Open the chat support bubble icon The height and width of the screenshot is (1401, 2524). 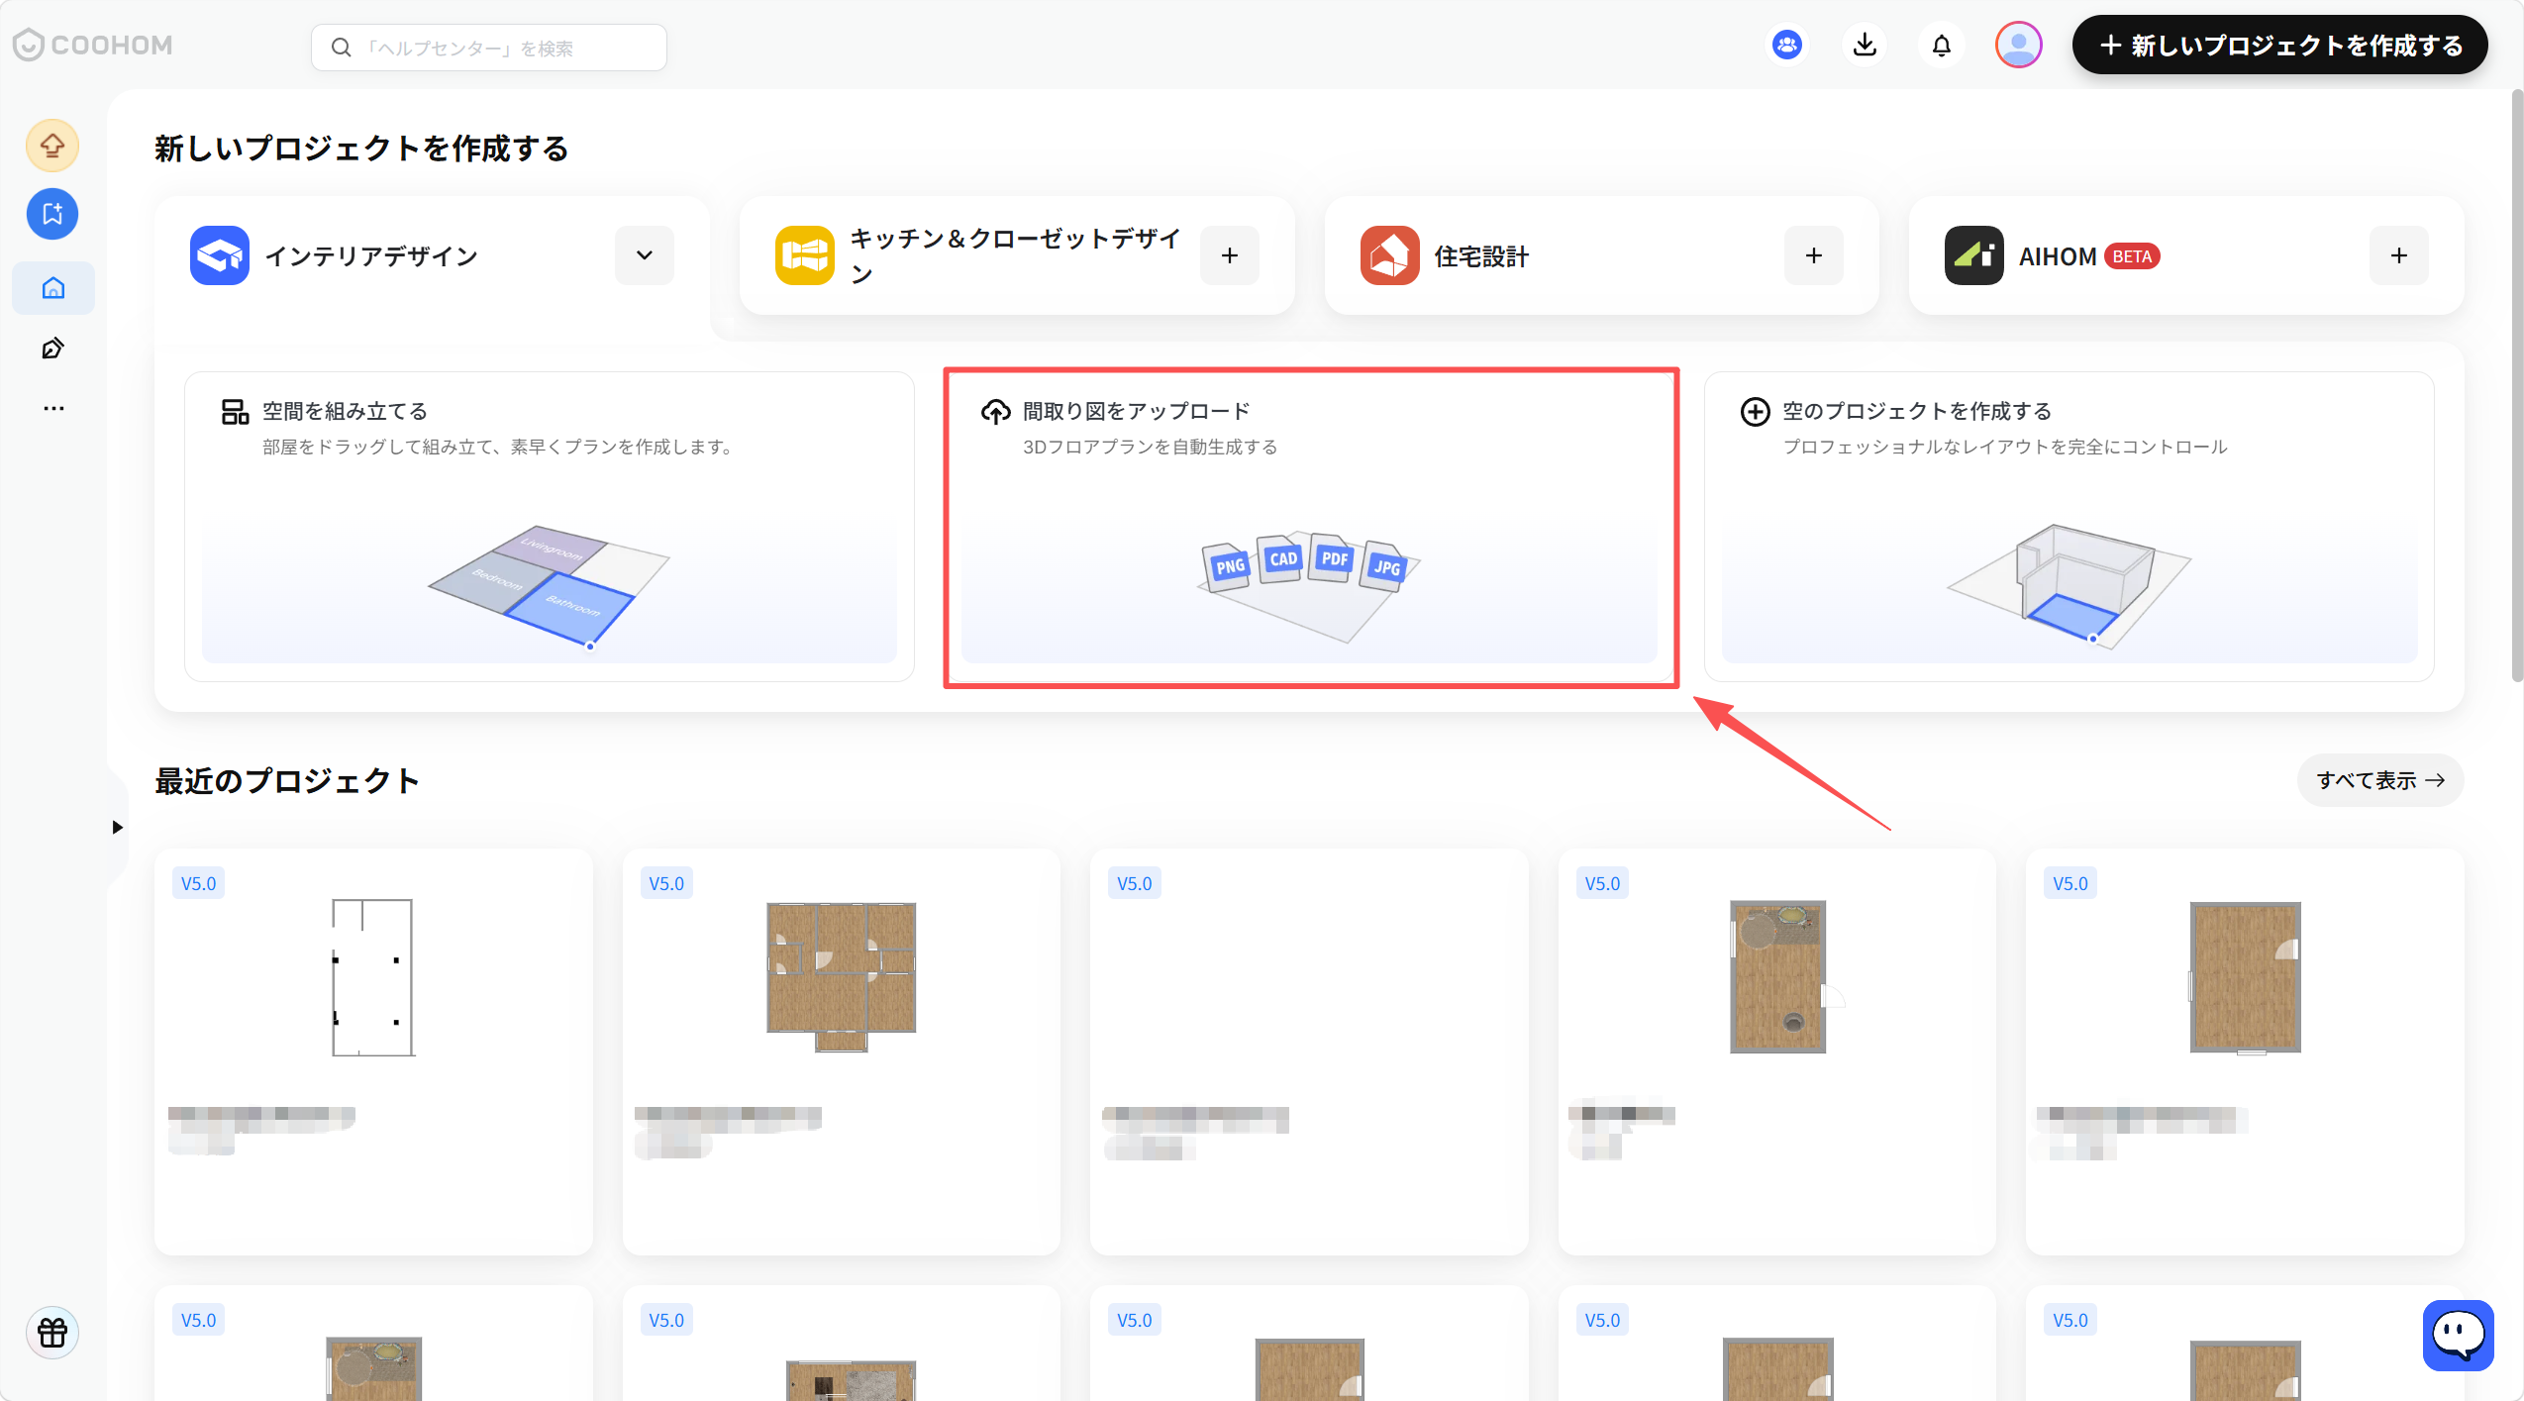coord(2458,1336)
